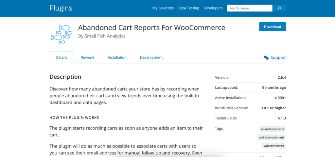Click 'WordPress Version:' label
The width and height of the screenshot is (335, 157).
tap(231, 108)
